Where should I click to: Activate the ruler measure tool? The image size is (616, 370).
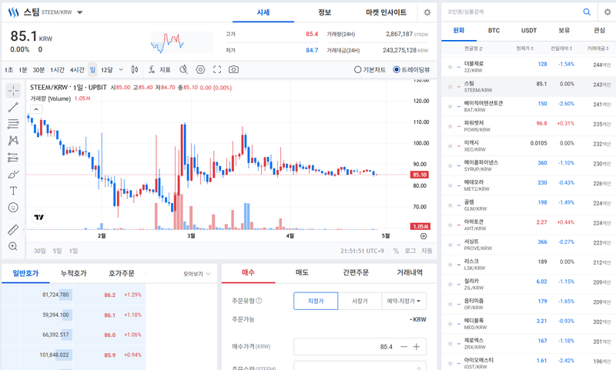tap(13, 229)
